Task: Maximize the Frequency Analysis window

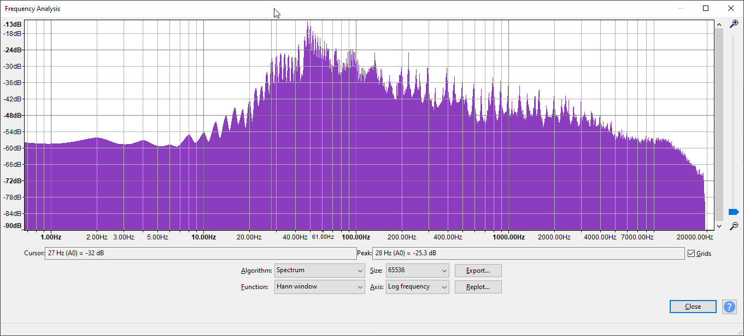Action: pyautogui.click(x=706, y=8)
